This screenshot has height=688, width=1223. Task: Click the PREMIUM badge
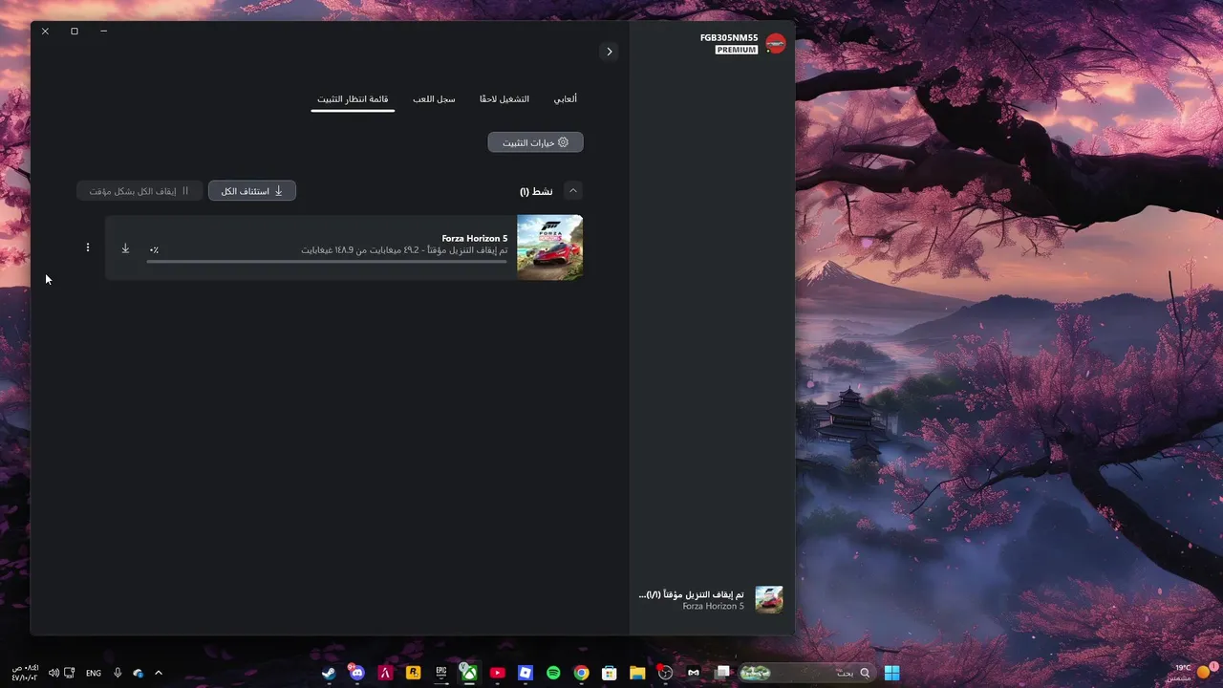tap(737, 50)
